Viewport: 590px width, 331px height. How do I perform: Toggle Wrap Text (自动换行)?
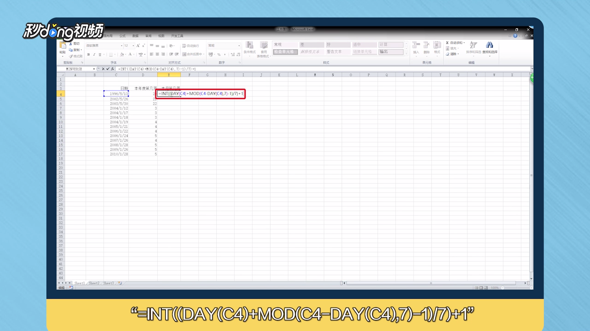click(191, 46)
